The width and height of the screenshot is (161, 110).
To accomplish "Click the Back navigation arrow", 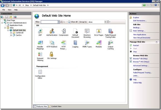I will tap(3, 5).
